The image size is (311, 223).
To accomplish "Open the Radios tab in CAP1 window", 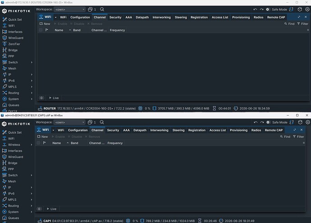I will 256,130.
